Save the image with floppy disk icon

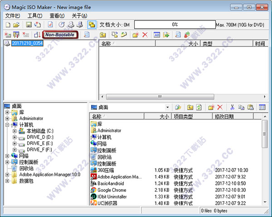coord(29,25)
